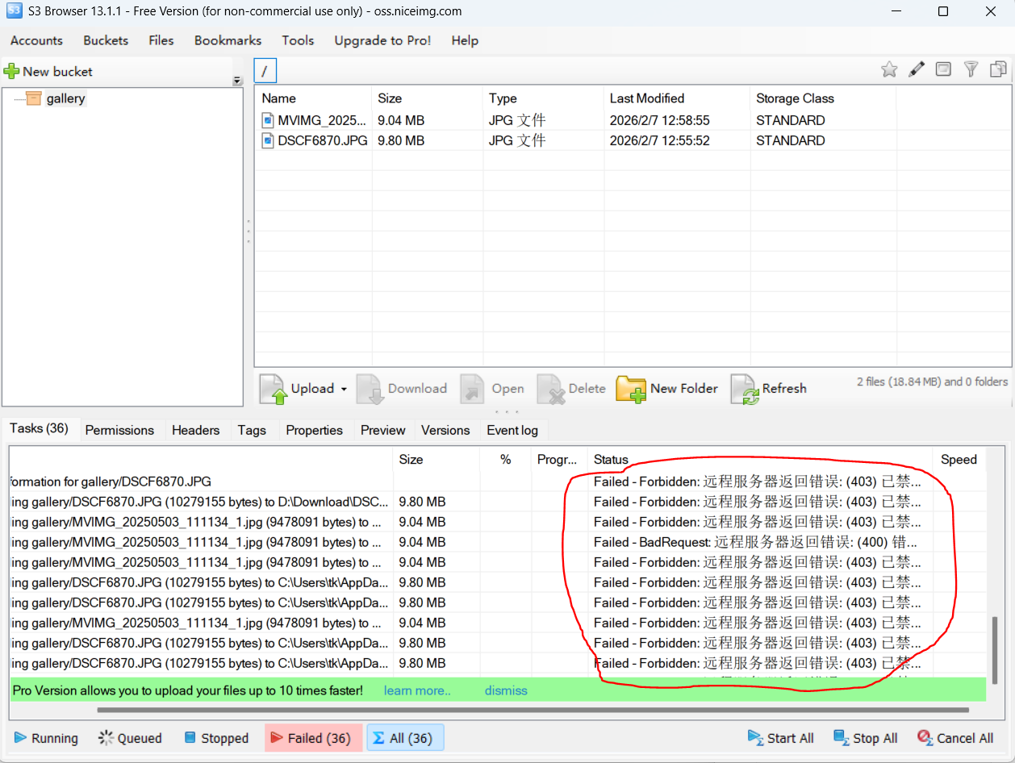
Task: Click the horizontal scrollbar in tasks list
Action: (x=533, y=711)
